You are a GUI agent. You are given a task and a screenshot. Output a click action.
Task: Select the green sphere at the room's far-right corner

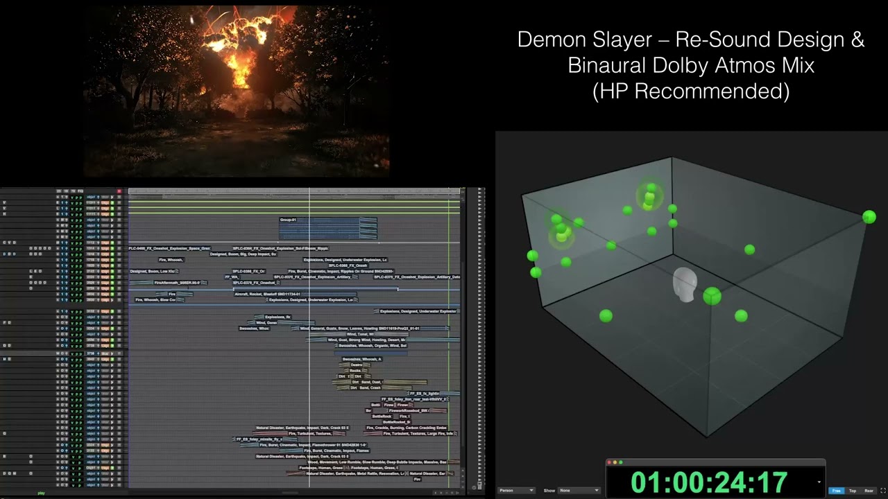click(869, 217)
